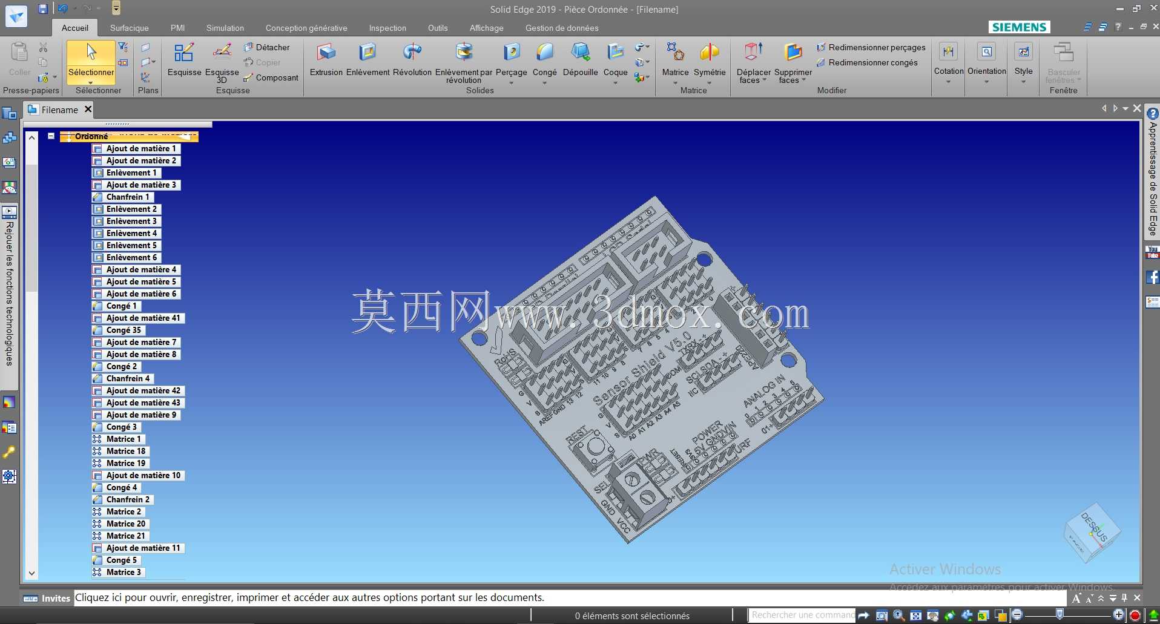The image size is (1160, 624).
Task: Click the Déplacer faces tool
Action: pos(754,62)
